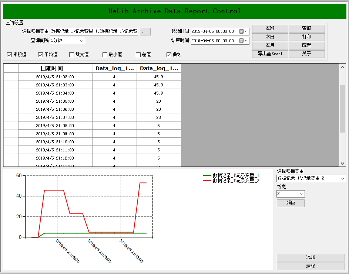
Task: Uncheck the 平均值 checkbox
Action: [41, 55]
